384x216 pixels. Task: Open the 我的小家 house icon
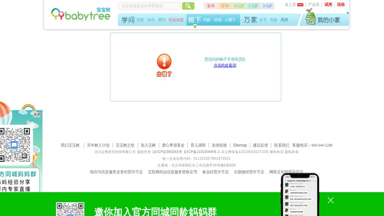[311, 17]
